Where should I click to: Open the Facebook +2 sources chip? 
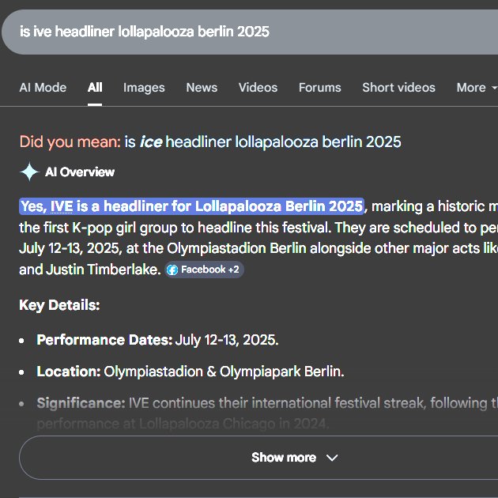pyautogui.click(x=204, y=270)
